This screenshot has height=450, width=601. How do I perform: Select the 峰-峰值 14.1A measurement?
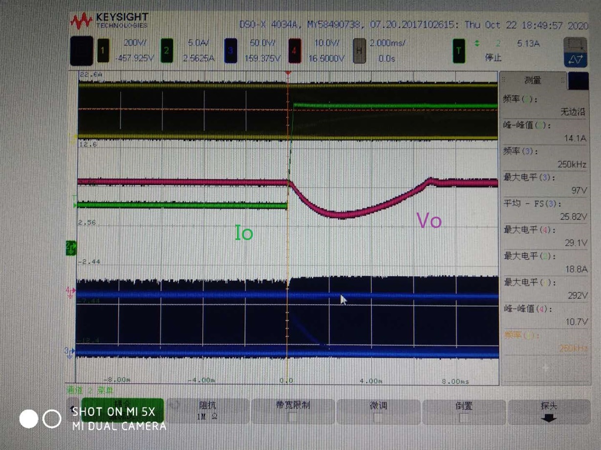[545, 131]
